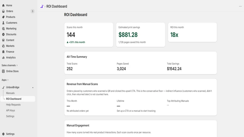The width and height of the screenshot is (244, 137).
Task: Expand the Sales channels section
Action: (9, 65)
